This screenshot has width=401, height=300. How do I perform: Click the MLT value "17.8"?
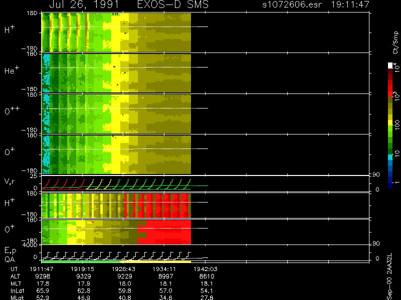[43, 283]
